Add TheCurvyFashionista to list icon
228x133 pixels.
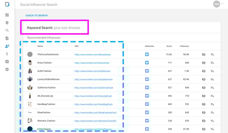pyautogui.click(x=212, y=54)
